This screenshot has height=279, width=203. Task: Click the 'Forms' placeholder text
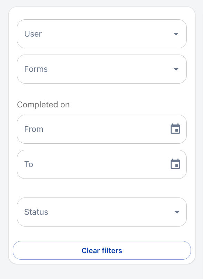click(x=36, y=69)
